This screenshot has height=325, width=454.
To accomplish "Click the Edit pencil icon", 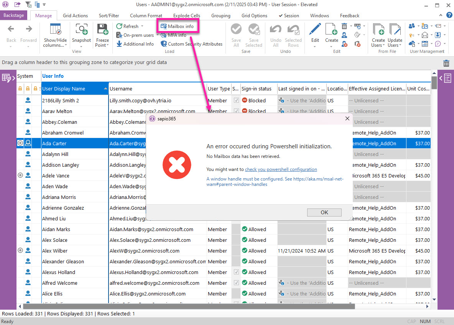I will pos(315,30).
